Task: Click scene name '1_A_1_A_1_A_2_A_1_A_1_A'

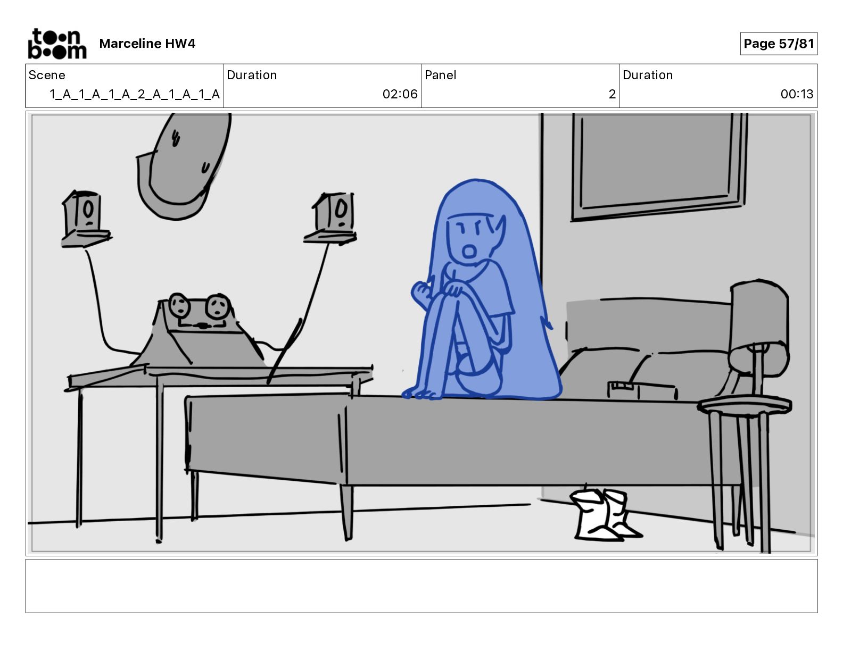Action: pyautogui.click(x=135, y=94)
